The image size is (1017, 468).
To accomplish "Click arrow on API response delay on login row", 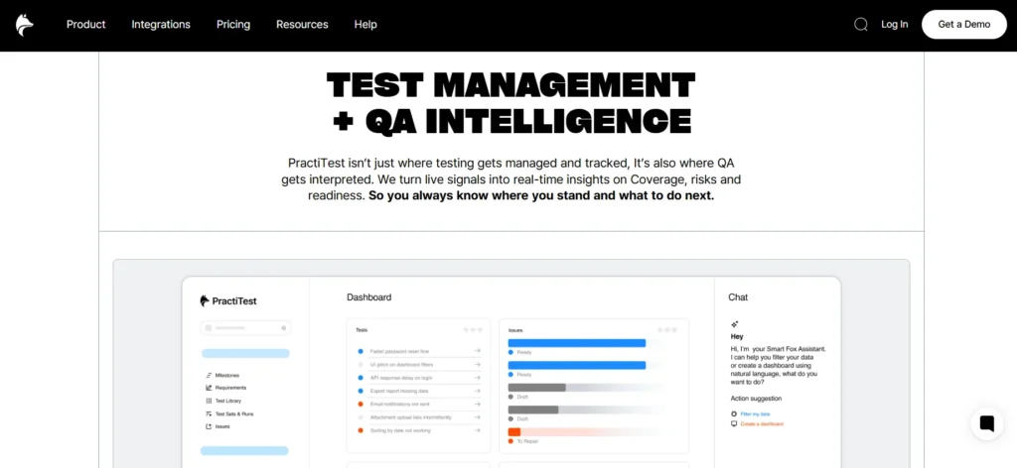I will click(x=478, y=378).
